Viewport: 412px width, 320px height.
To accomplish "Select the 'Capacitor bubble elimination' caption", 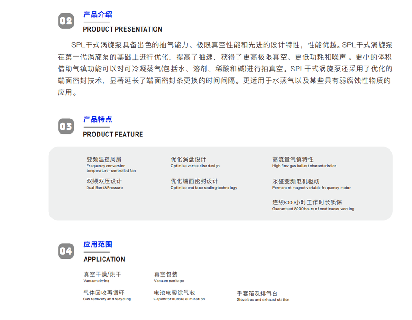I will click(179, 299).
